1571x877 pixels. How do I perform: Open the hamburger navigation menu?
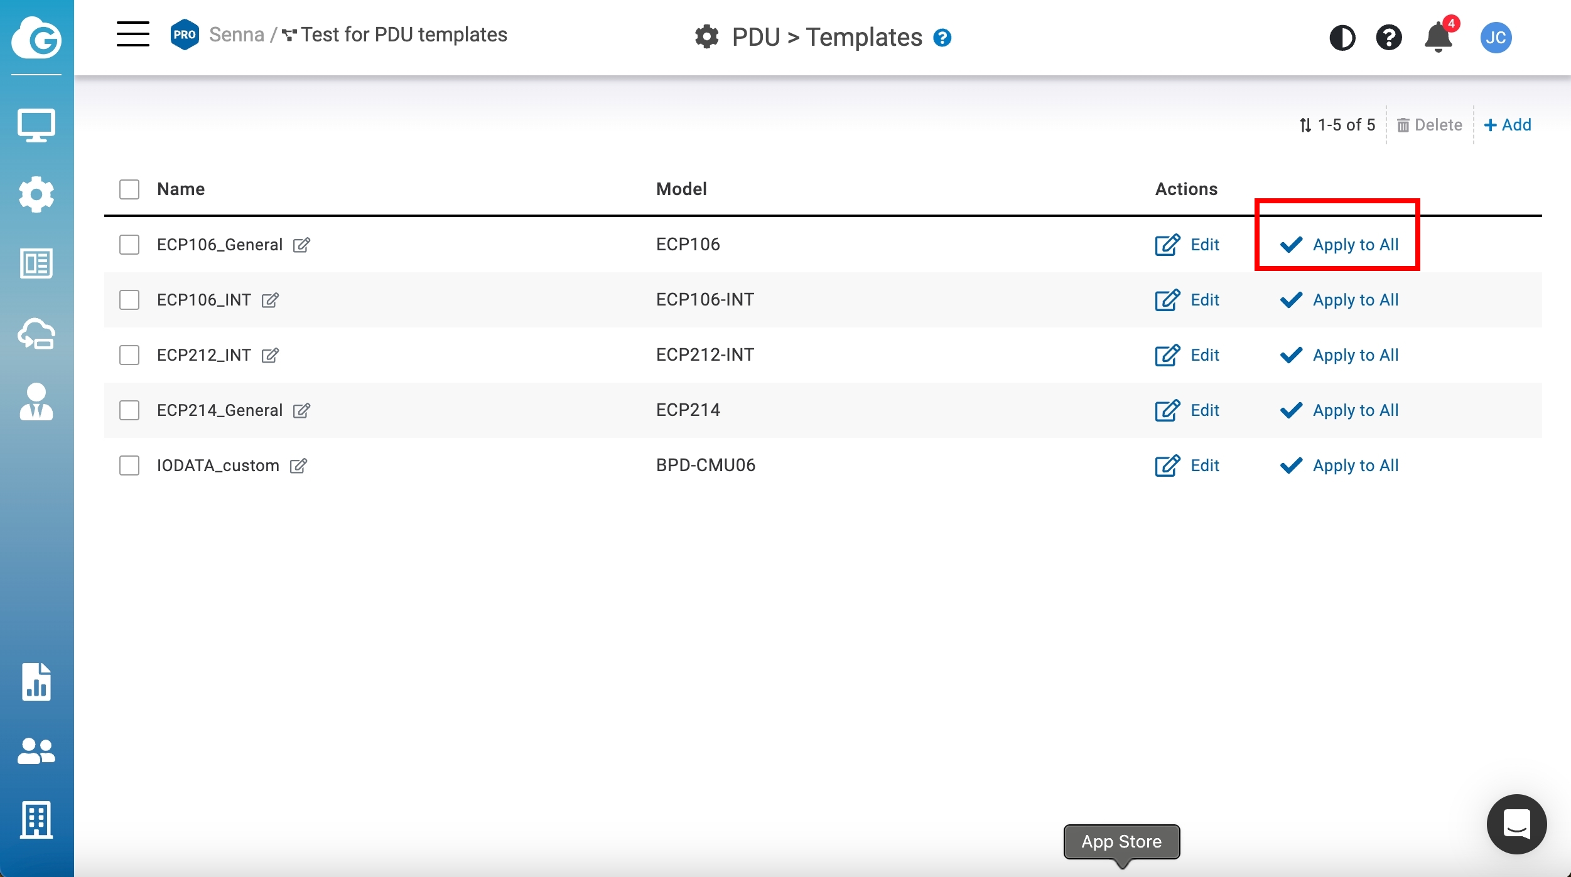click(x=133, y=35)
